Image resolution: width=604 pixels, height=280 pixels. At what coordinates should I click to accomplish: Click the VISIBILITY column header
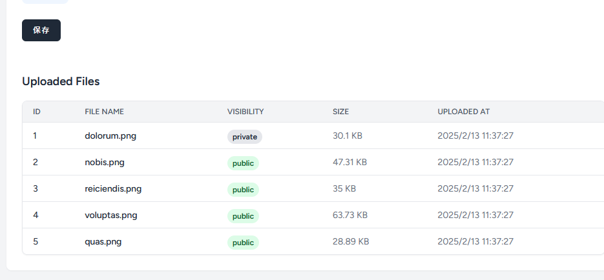pos(245,112)
